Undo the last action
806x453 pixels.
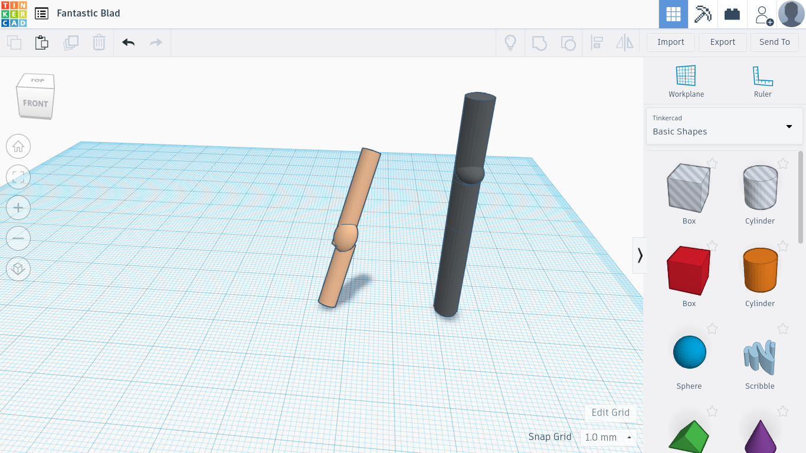[128, 42]
